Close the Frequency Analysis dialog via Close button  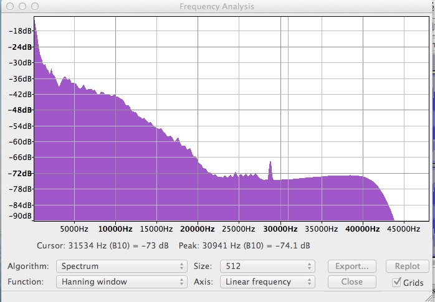[351, 282]
